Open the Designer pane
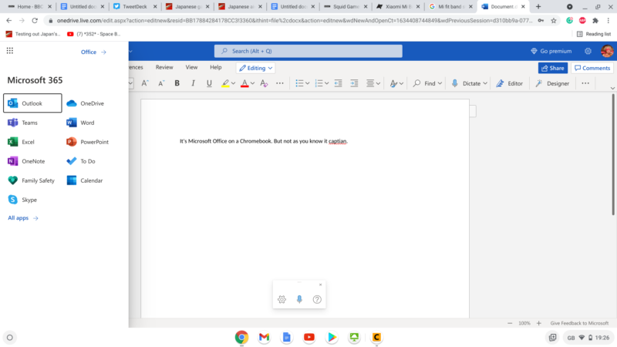The width and height of the screenshot is (617, 347). [552, 83]
